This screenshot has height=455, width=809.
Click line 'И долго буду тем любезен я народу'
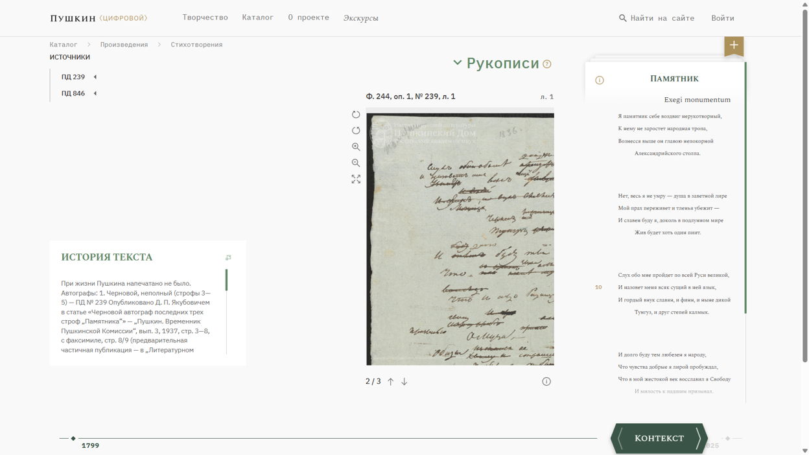click(x=662, y=355)
